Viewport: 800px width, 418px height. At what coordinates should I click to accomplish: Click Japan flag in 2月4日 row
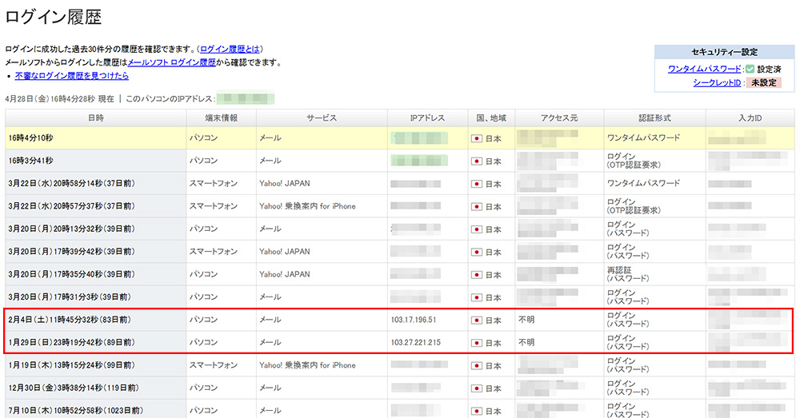coord(477,320)
